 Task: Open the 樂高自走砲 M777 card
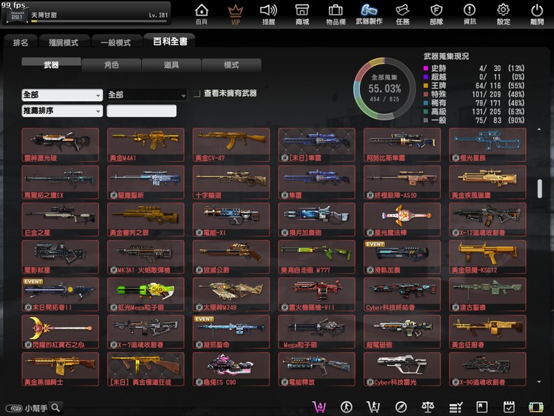coord(317,257)
